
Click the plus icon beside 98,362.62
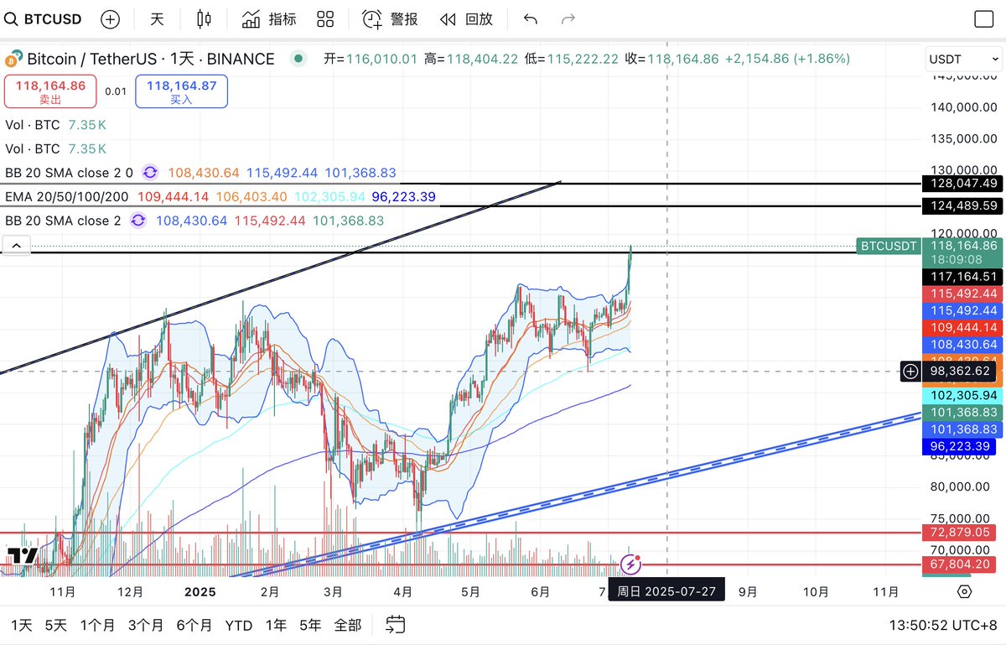pos(910,371)
